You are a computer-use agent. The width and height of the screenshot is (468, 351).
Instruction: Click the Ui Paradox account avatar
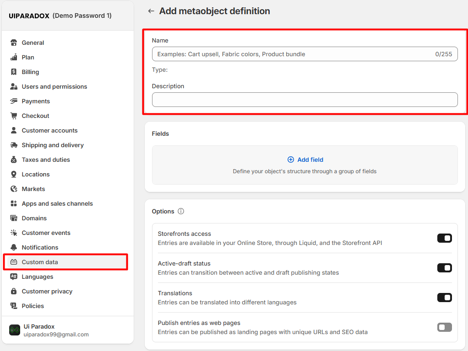(15, 330)
